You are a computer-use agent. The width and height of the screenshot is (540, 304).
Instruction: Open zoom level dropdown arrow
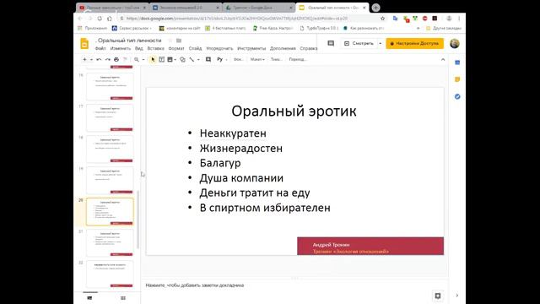click(143, 60)
